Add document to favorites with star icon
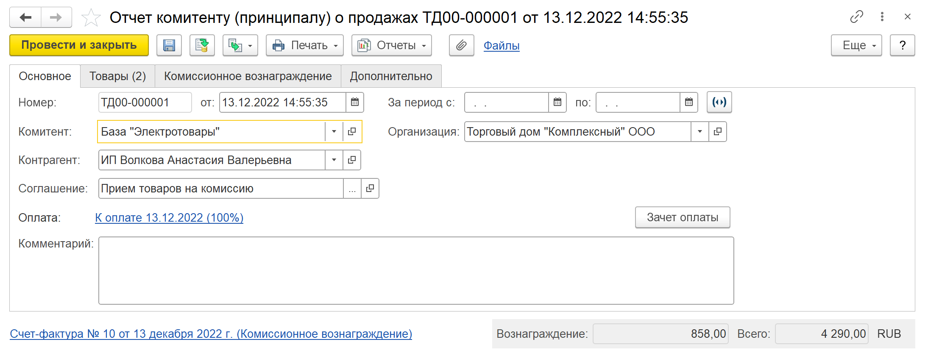Screen dimensions: 928x356 click(91, 18)
